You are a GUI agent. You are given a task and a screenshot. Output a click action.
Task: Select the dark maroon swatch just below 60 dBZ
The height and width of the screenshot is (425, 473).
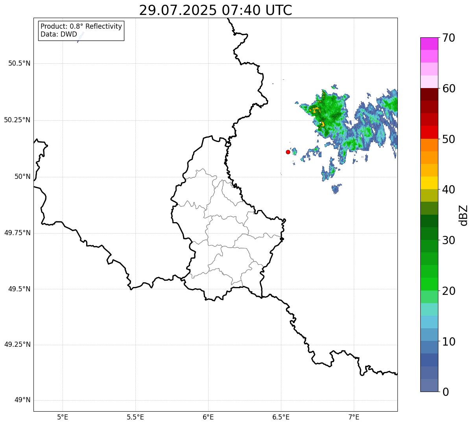(x=429, y=94)
